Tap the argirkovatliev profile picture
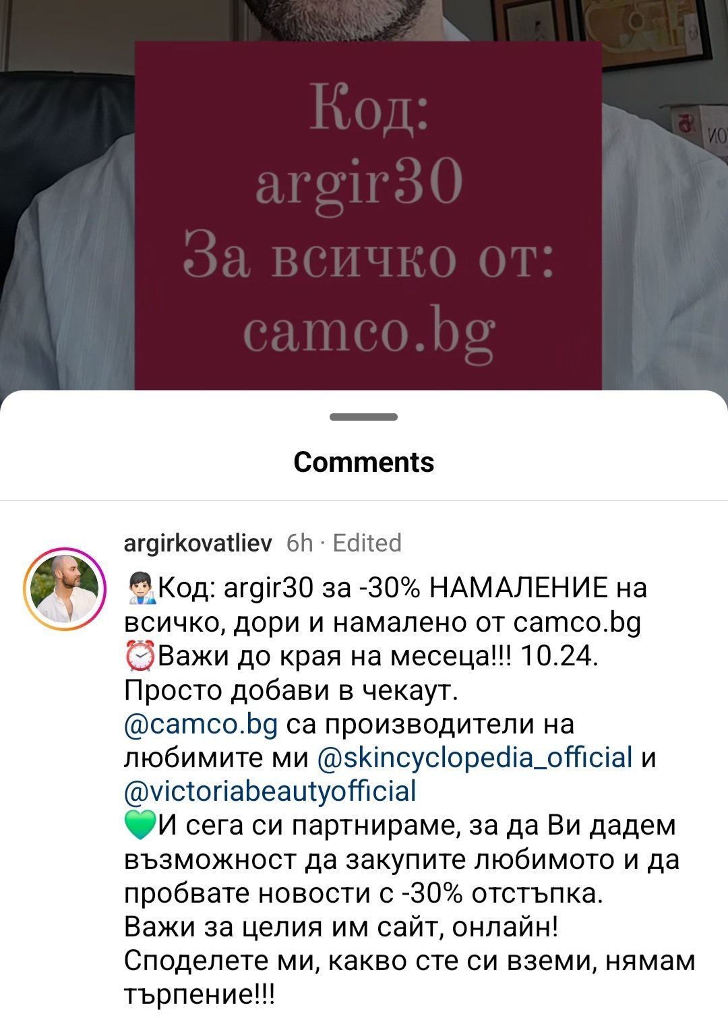 click(x=65, y=589)
